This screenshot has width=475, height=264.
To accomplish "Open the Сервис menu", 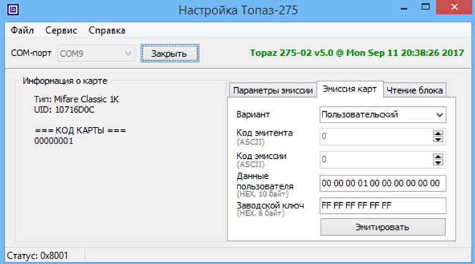I will tap(61, 30).
